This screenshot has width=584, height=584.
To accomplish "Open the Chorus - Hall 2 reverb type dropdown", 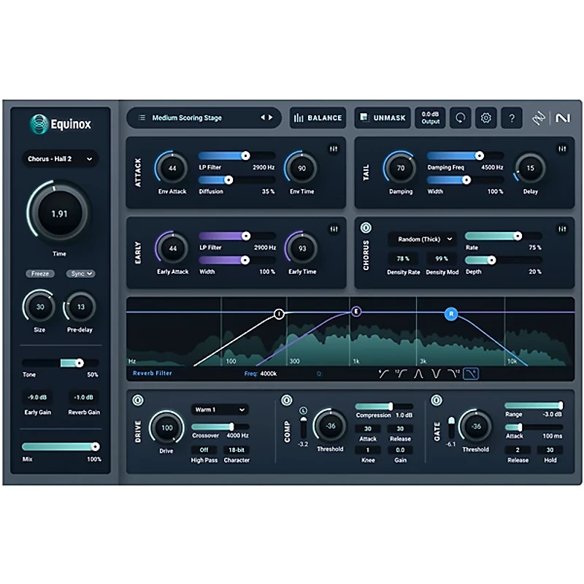I will (x=61, y=159).
